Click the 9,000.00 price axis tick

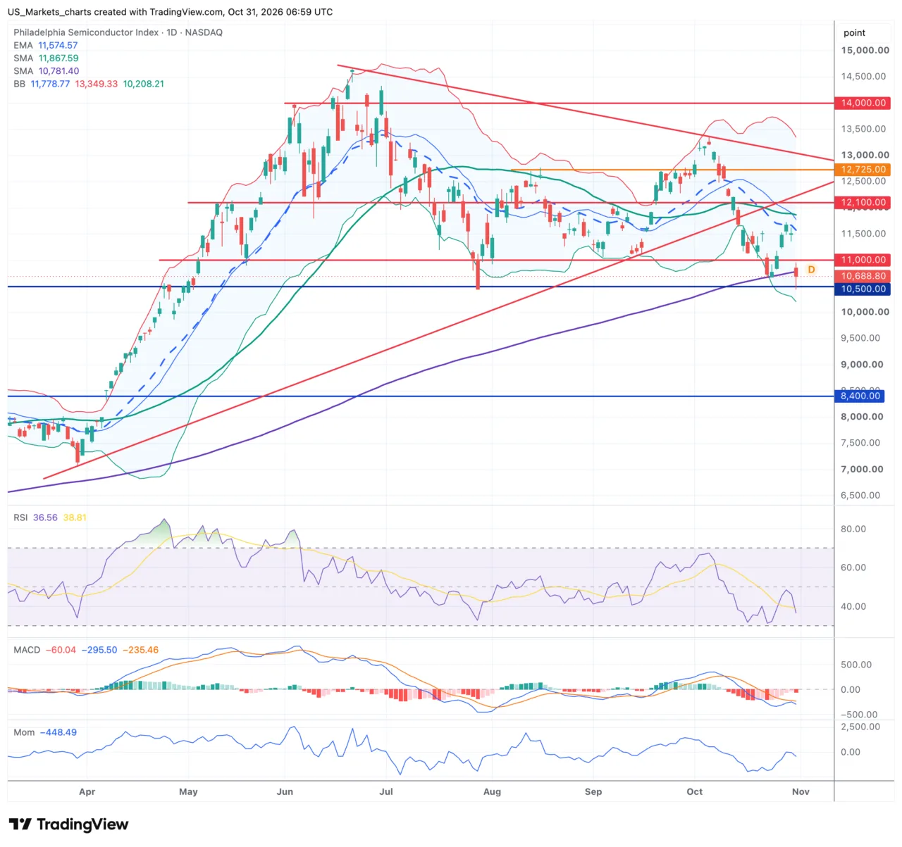(863, 365)
